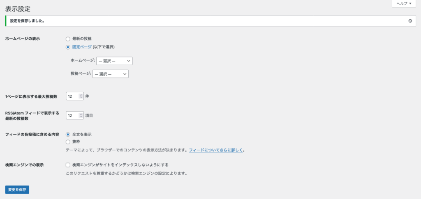Increase 最大投稿数 with the up arrow
Image resolution: width=421 pixels, height=199 pixels.
coord(81,95)
